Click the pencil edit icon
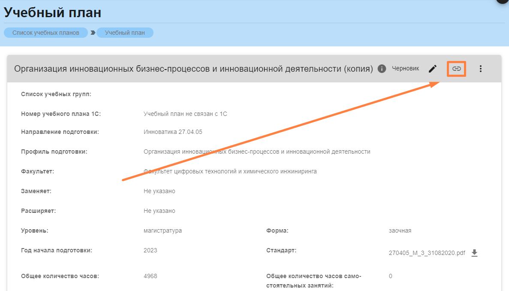 click(433, 69)
